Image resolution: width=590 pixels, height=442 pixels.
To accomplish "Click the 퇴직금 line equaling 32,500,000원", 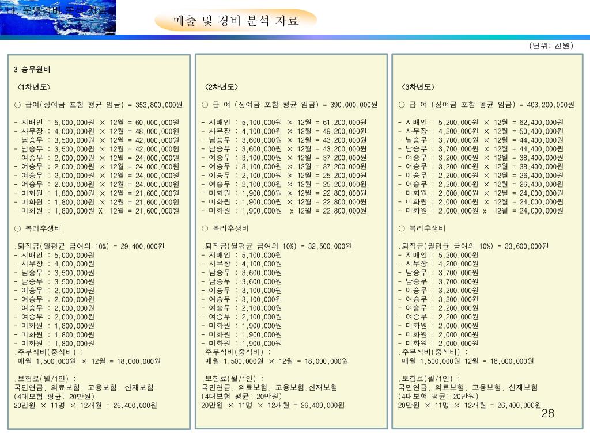I will pos(277,246).
